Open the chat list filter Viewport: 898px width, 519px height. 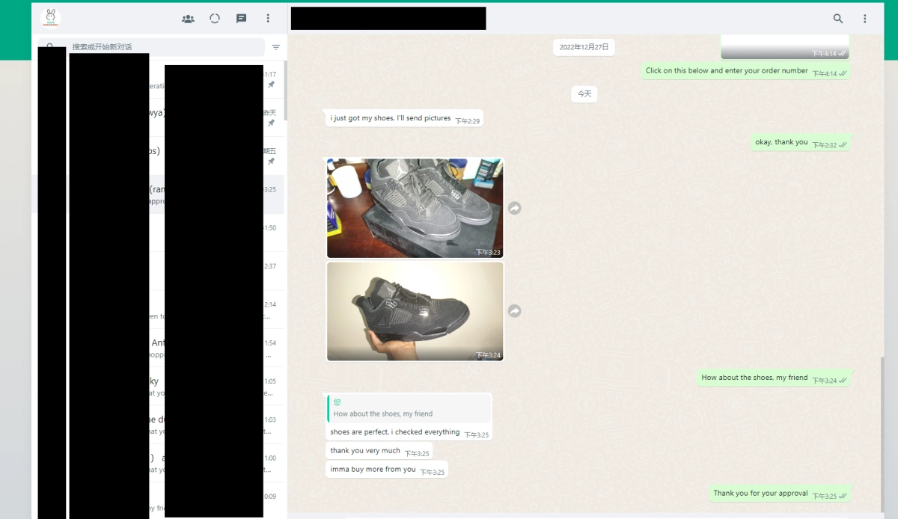(x=276, y=46)
